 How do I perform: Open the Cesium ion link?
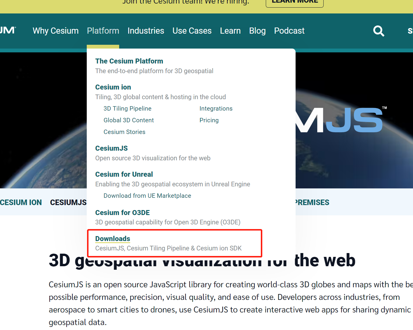(x=113, y=87)
